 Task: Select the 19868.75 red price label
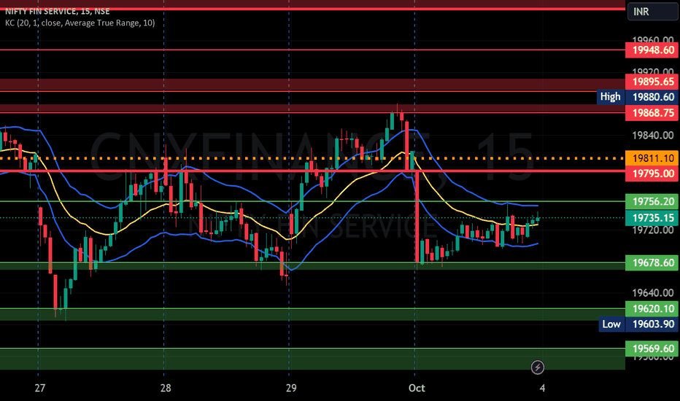tap(652, 113)
